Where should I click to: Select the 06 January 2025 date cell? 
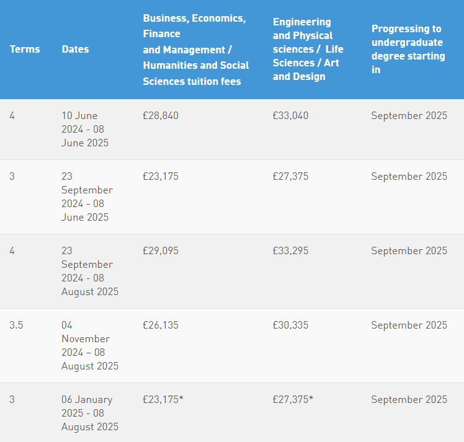point(90,413)
